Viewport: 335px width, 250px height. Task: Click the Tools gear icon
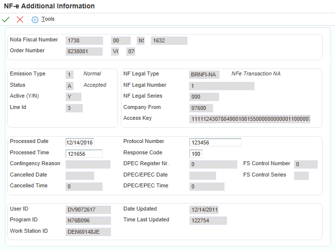point(35,19)
